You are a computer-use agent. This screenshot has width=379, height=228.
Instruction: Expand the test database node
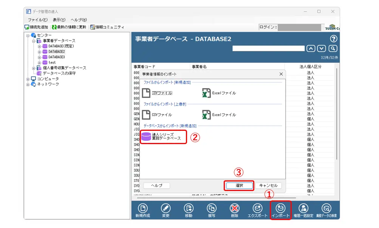click(39, 63)
